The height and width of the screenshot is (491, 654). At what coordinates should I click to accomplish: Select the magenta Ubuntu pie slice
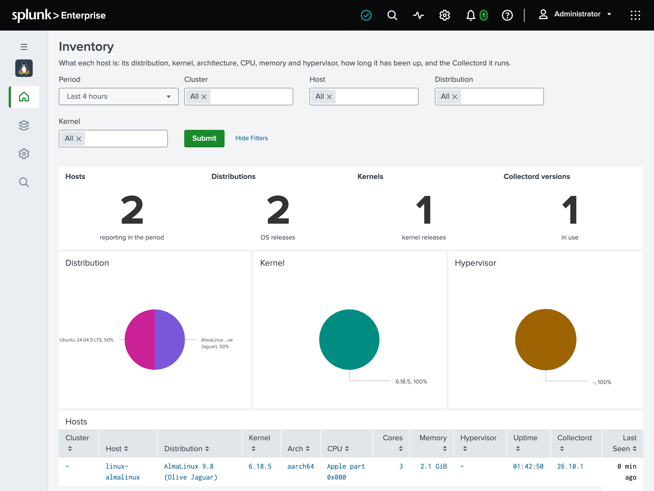click(139, 339)
